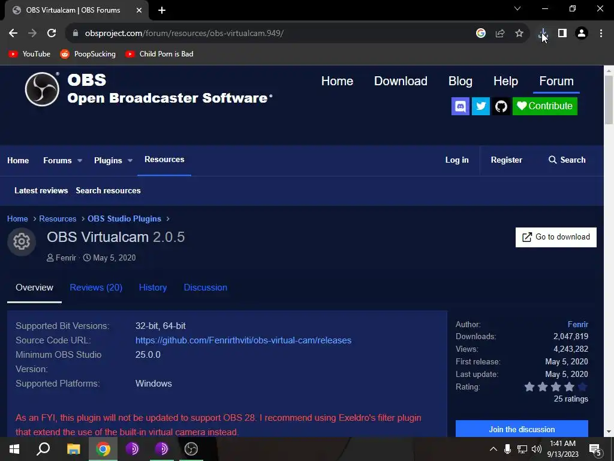Close the OBS Virtualcam tab
Screen dimensions: 614x461
(x=139, y=10)
